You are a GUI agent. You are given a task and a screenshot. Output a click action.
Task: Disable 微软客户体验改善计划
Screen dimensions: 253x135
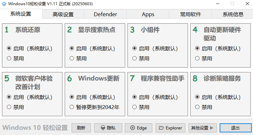tap(9, 107)
